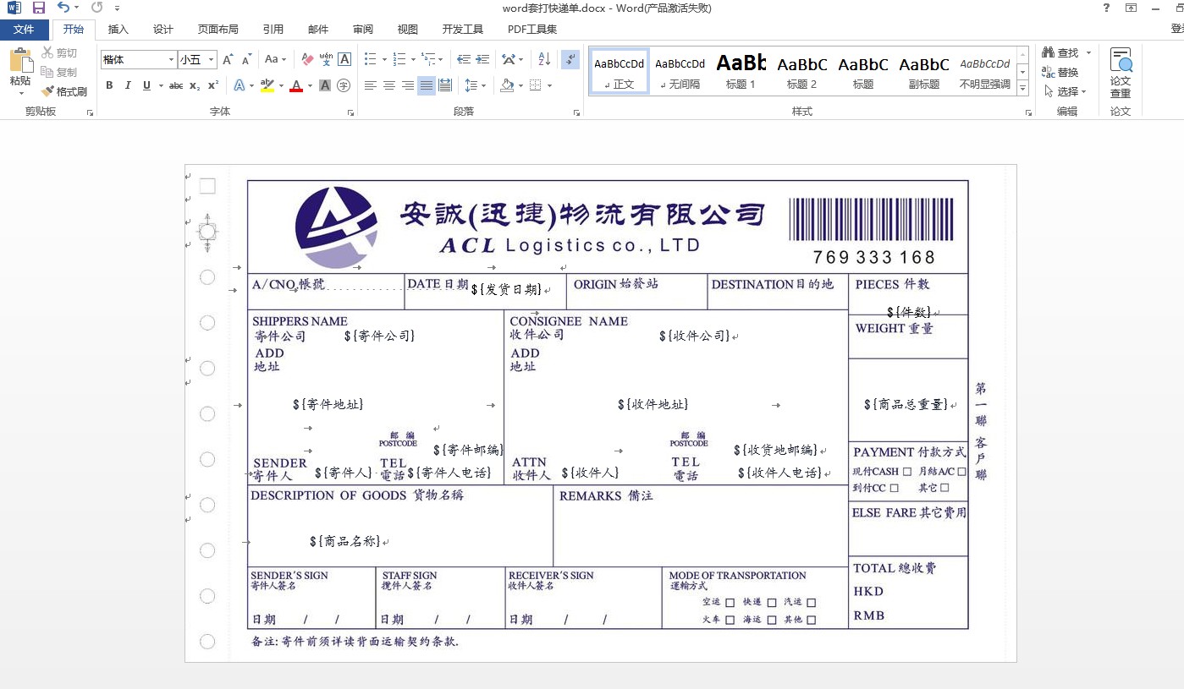Toggle character shading button
This screenshot has width=1184, height=689.
(x=325, y=85)
